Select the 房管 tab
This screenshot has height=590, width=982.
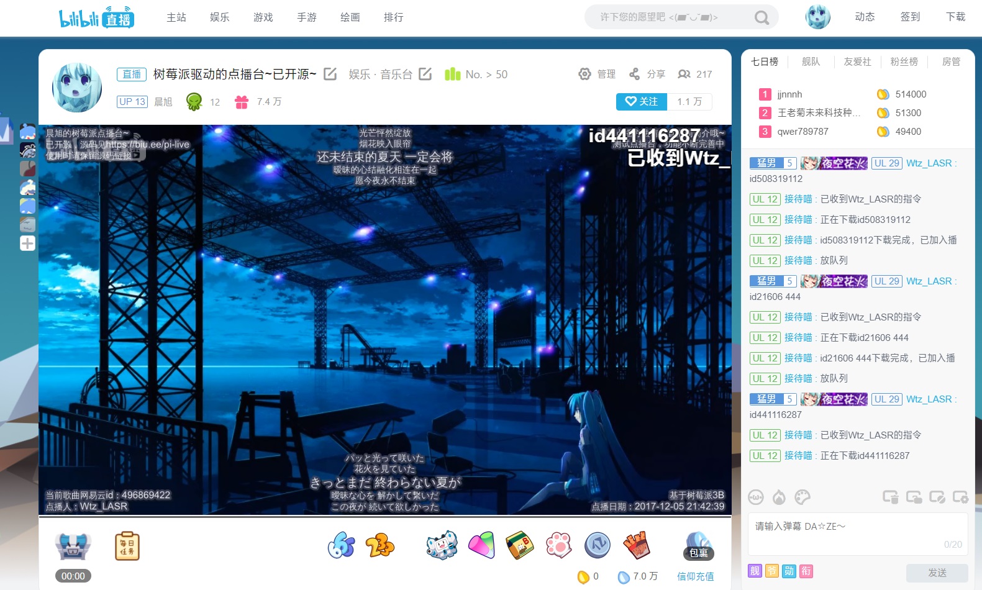click(x=951, y=61)
